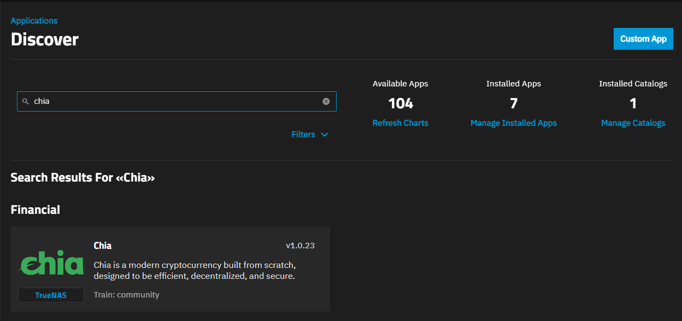Expand the Filters chevron
The image size is (682, 321).
click(325, 135)
